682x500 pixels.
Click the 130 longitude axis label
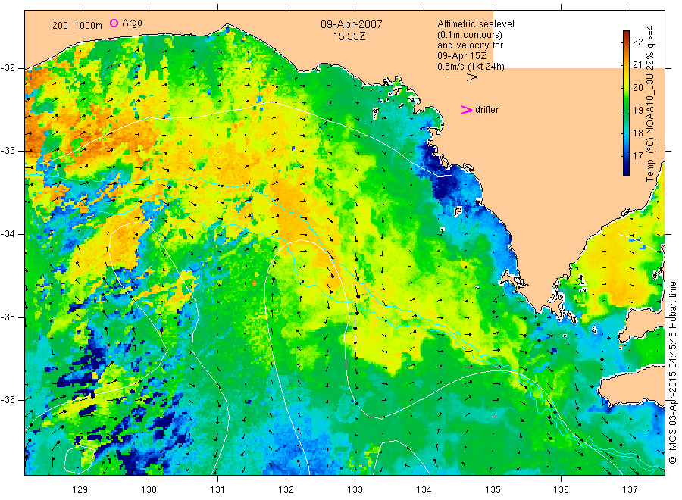coord(149,490)
